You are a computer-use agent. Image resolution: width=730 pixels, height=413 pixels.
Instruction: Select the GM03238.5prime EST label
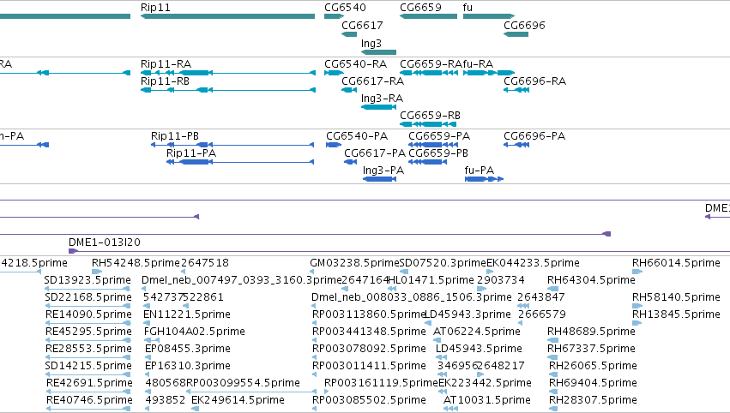[x=355, y=263]
